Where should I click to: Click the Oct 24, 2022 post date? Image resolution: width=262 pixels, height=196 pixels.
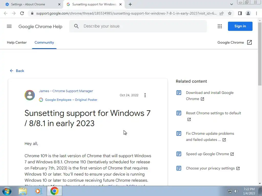click(x=129, y=95)
